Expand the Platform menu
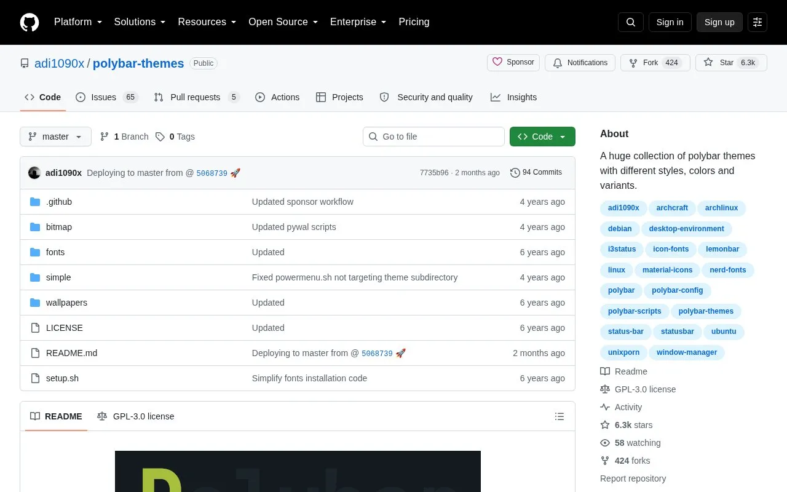The height and width of the screenshot is (492, 787). coord(78,22)
